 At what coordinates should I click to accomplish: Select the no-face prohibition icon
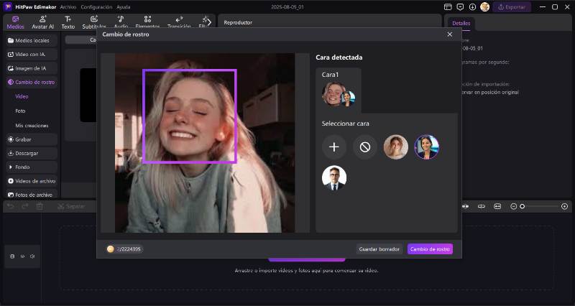365,147
